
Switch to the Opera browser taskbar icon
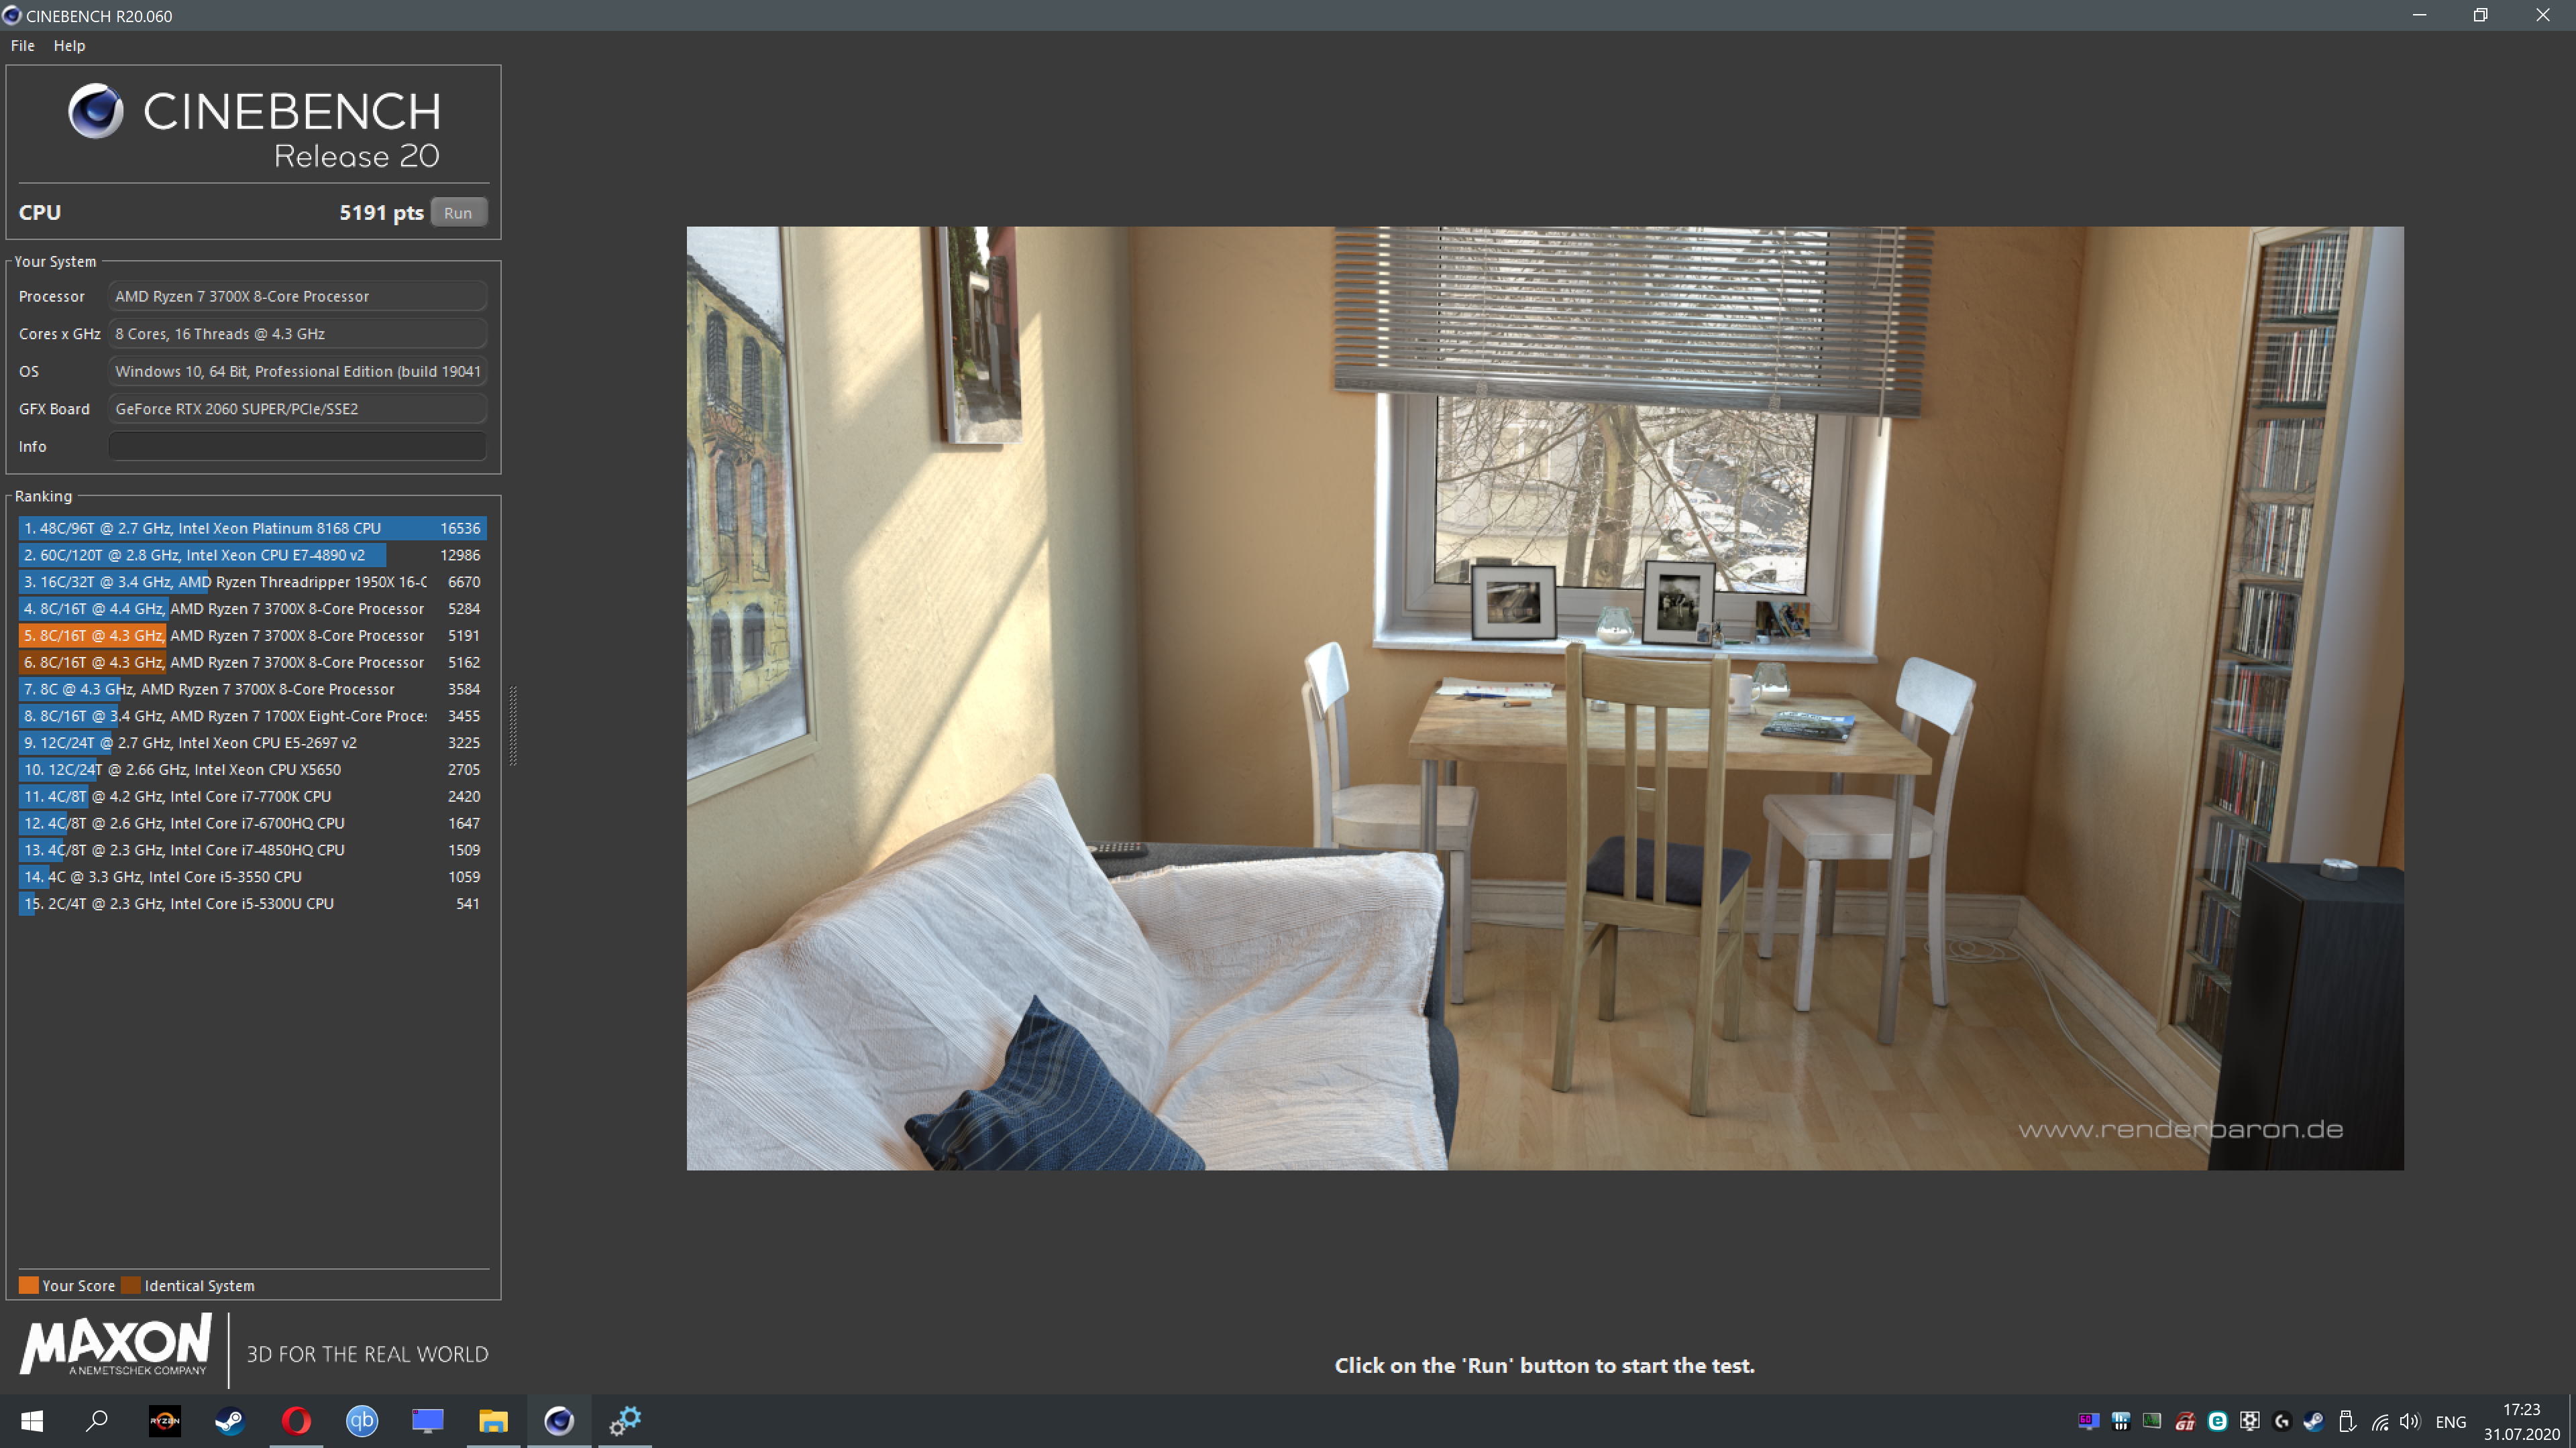pos(296,1421)
